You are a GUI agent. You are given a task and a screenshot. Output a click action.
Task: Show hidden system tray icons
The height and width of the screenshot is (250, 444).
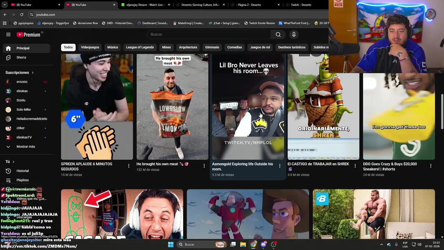(381, 244)
